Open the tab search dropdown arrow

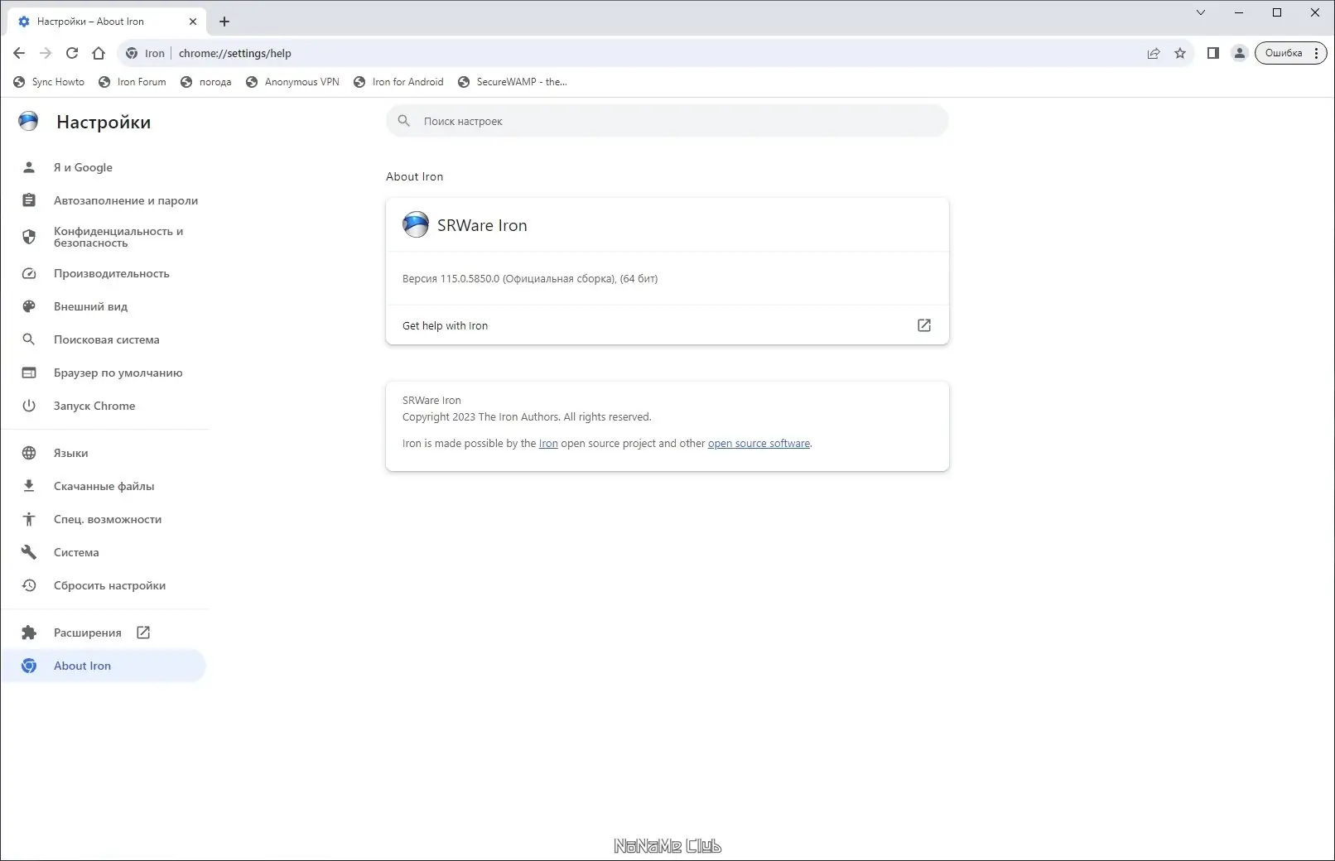pos(1201,12)
